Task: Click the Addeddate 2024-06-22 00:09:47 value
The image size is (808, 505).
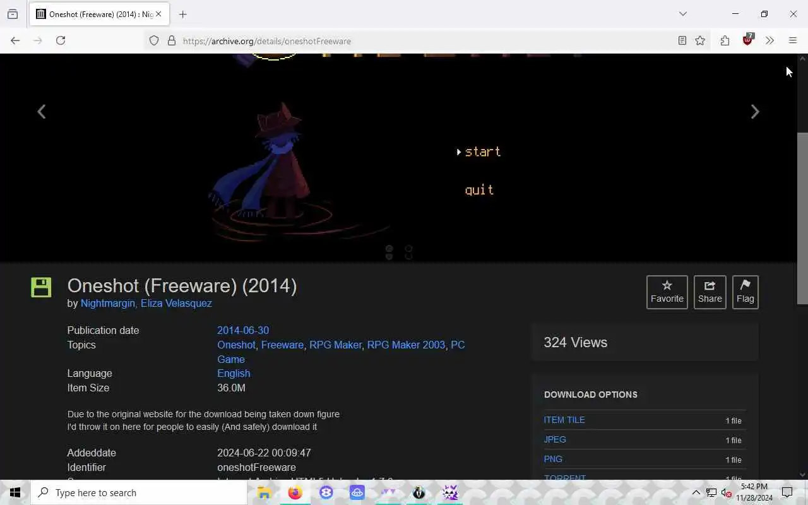Action: (264, 453)
